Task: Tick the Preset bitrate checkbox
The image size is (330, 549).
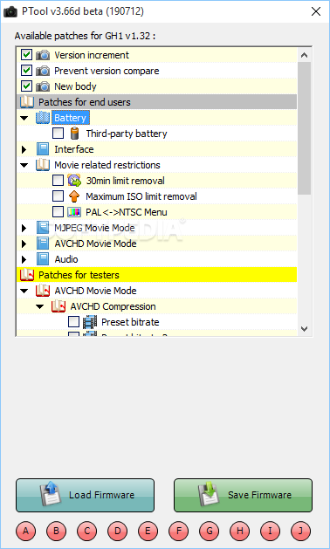Action: (74, 322)
